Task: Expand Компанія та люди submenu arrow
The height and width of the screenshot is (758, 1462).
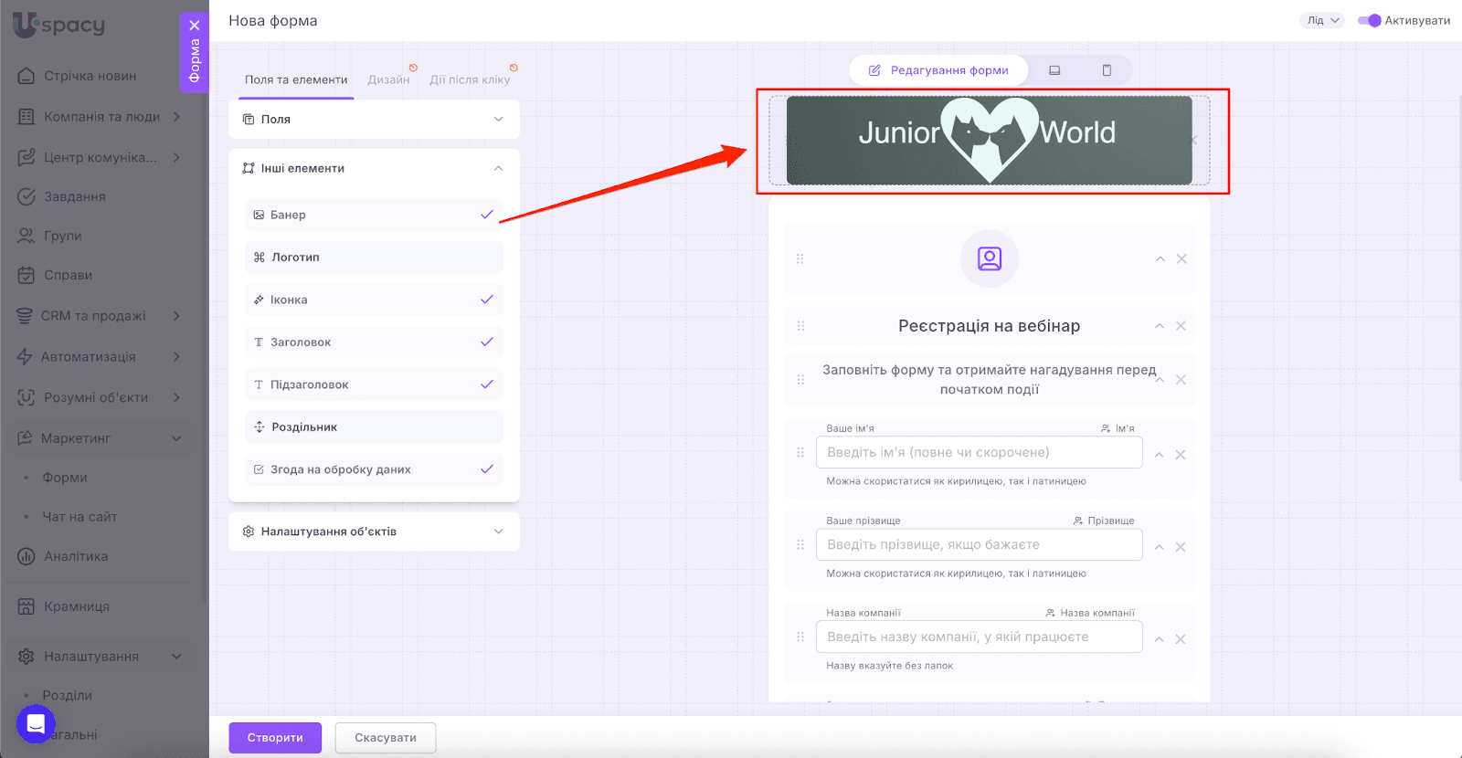Action: pyautogui.click(x=176, y=117)
